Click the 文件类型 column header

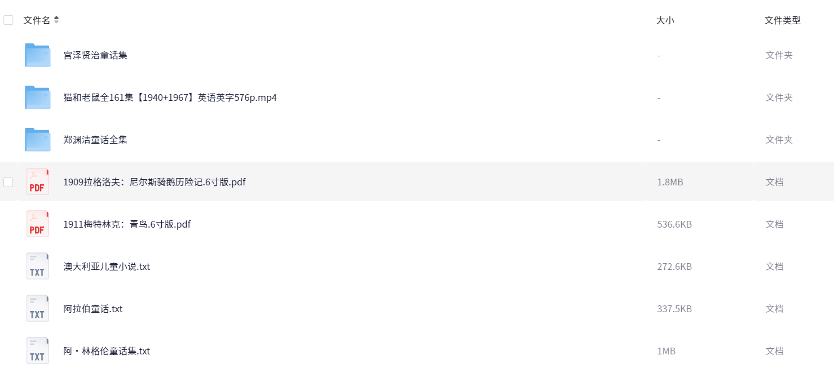pos(782,20)
